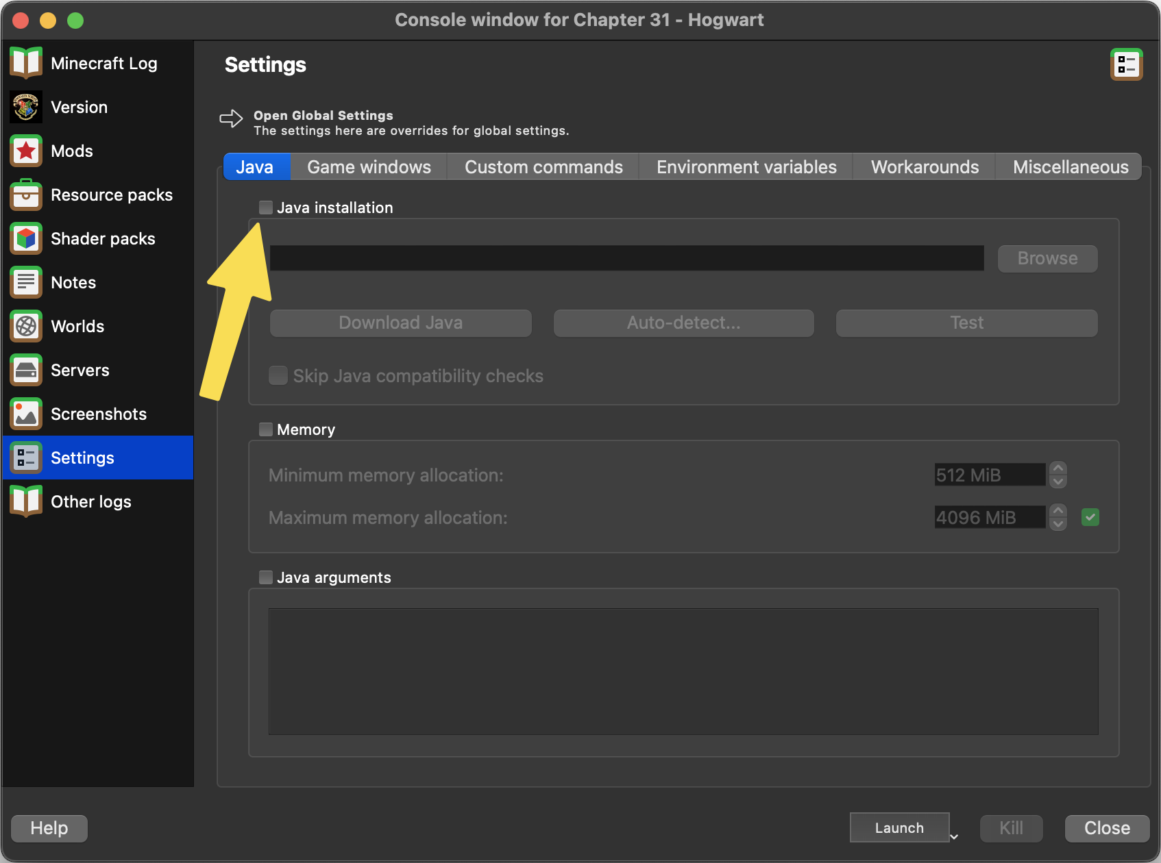Enable the Java installation checkbox
This screenshot has height=863, width=1161.
click(266, 208)
